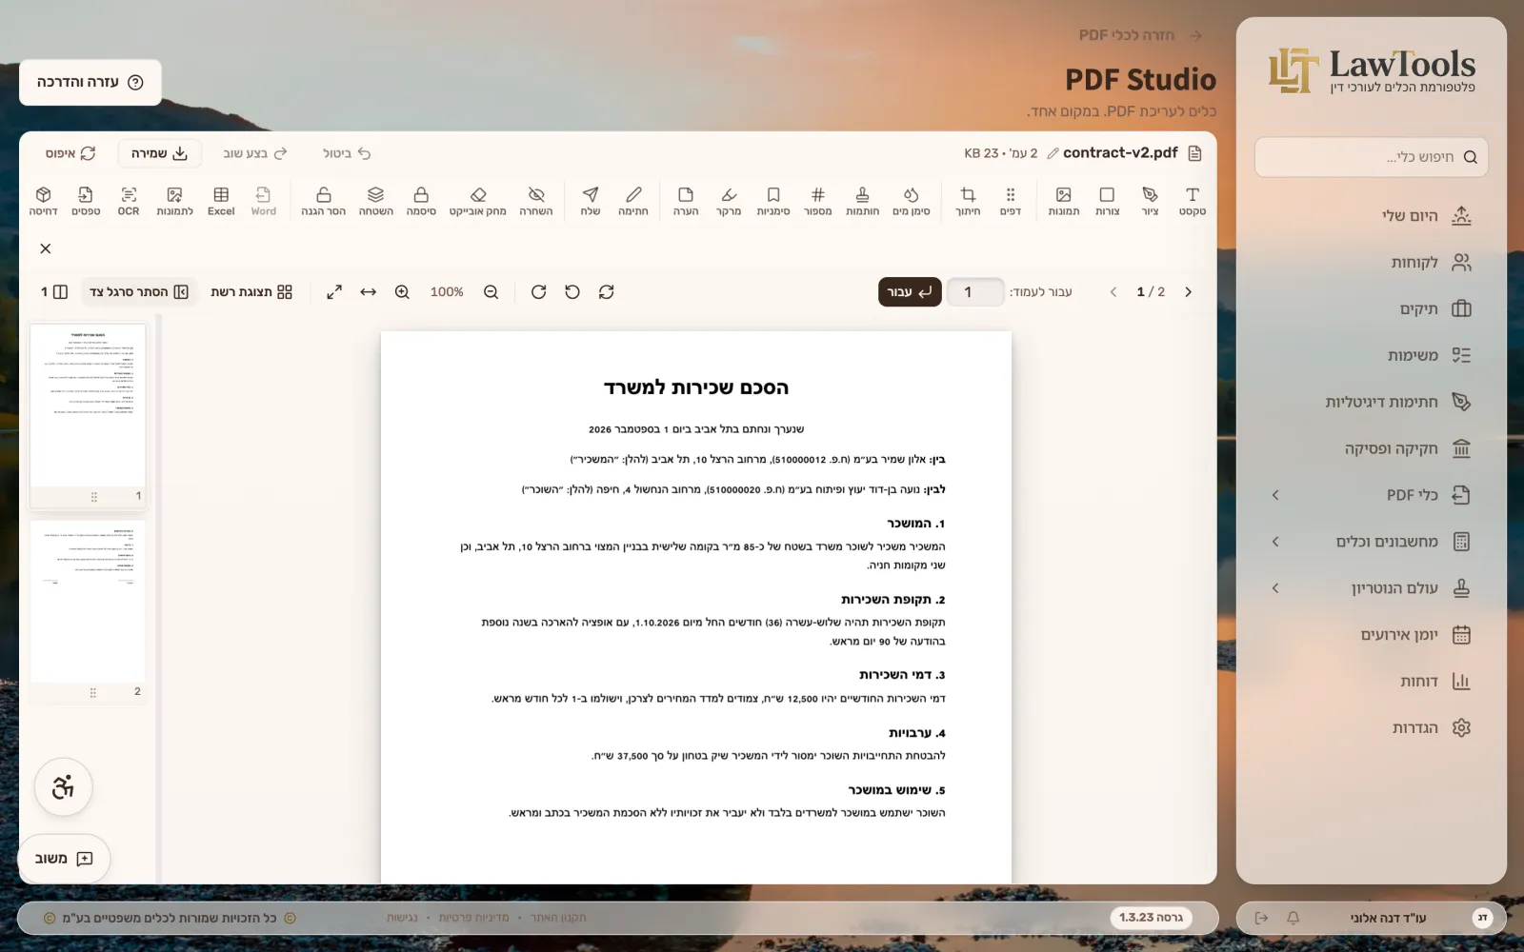Click the refresh view icon beside rotate
Image resolution: width=1524 pixels, height=952 pixels.
click(x=607, y=292)
